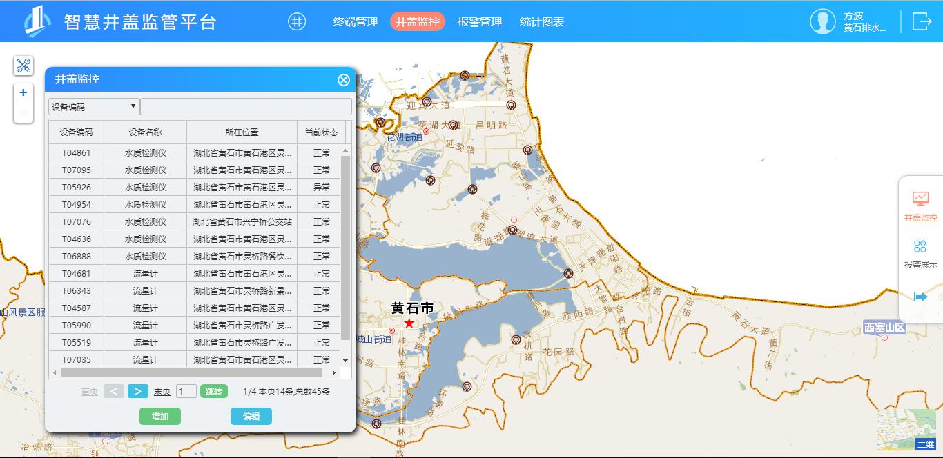The height and width of the screenshot is (458, 943).
Task: Click the logout icon at top right
Action: [922, 21]
